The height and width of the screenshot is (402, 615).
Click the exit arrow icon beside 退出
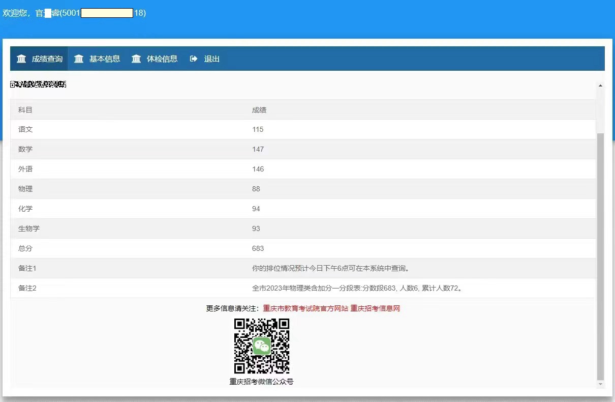pos(194,59)
